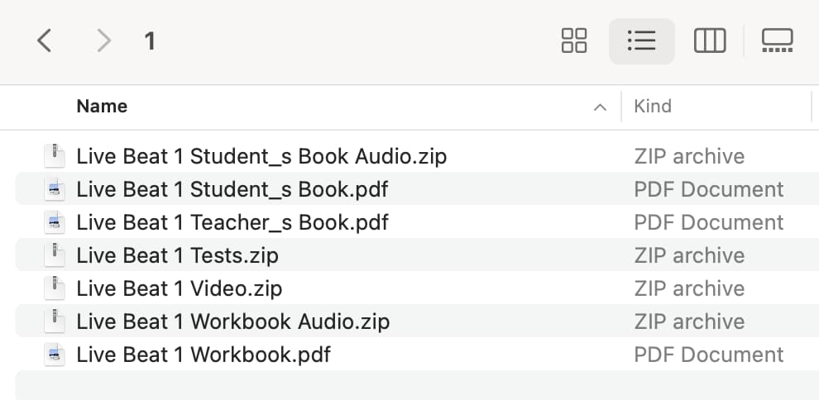Click the Workbook.pdf file icon
819x400 pixels.
pos(55,355)
